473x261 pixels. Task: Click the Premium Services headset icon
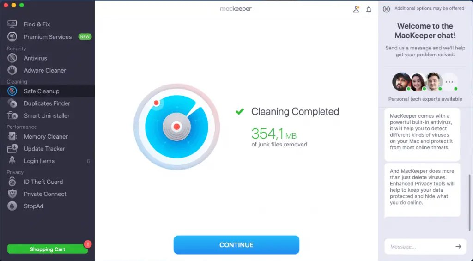pos(12,36)
